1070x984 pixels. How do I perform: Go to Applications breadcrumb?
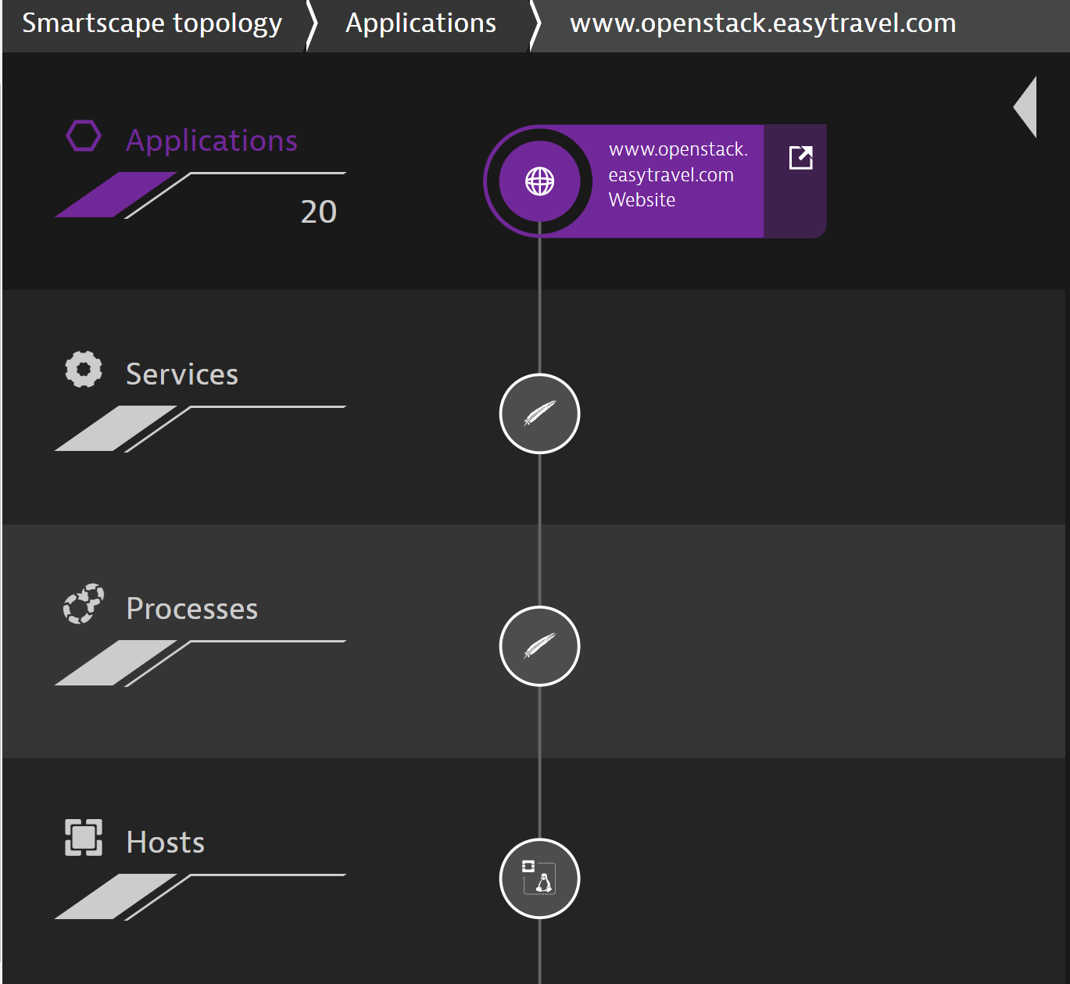420,23
